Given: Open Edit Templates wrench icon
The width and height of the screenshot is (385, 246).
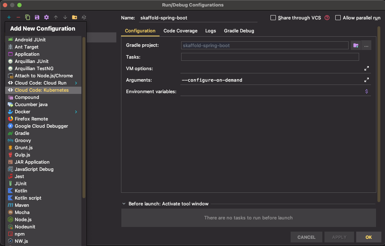Looking at the screenshot, I should pyautogui.click(x=46, y=17).
